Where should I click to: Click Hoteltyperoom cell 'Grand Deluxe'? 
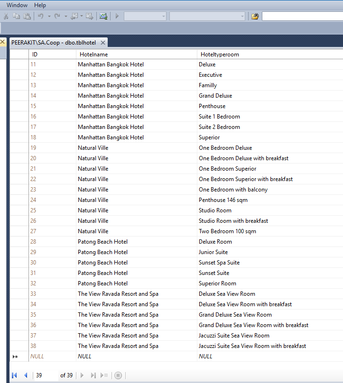click(x=270, y=96)
